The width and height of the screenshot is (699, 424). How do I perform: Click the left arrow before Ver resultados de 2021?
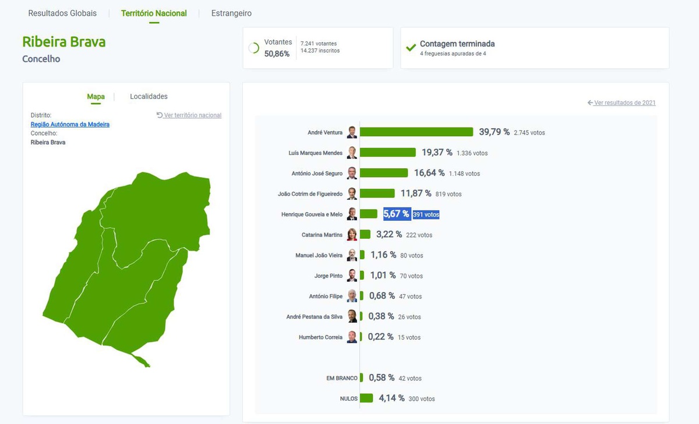tap(590, 103)
